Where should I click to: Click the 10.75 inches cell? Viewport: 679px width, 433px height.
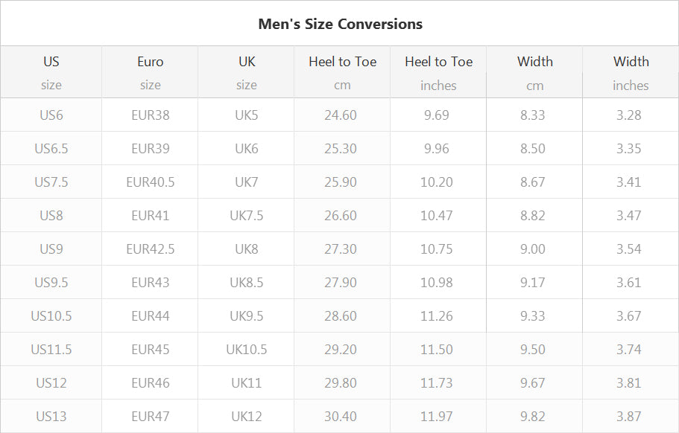point(438,249)
